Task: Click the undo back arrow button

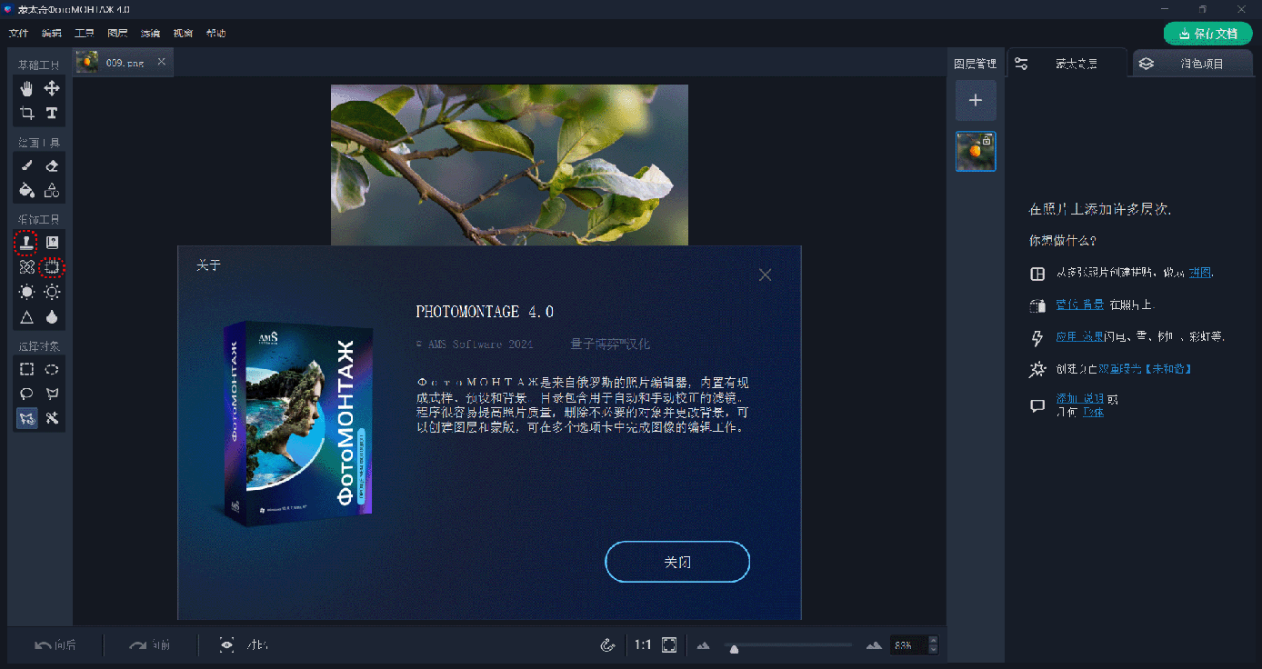Action: coord(55,645)
